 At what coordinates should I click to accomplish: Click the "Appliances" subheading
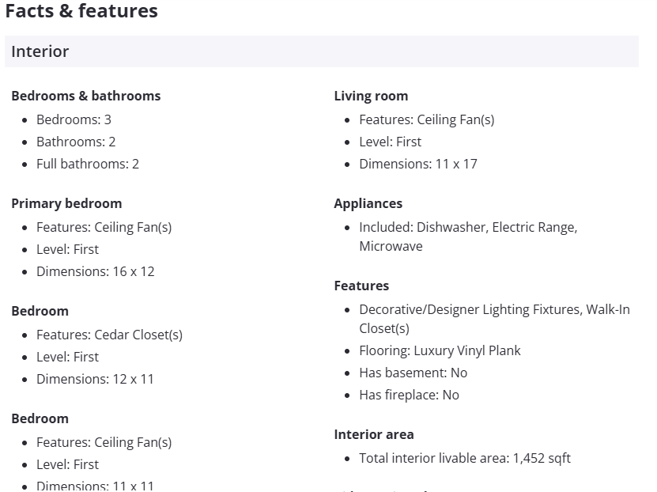pyautogui.click(x=368, y=203)
